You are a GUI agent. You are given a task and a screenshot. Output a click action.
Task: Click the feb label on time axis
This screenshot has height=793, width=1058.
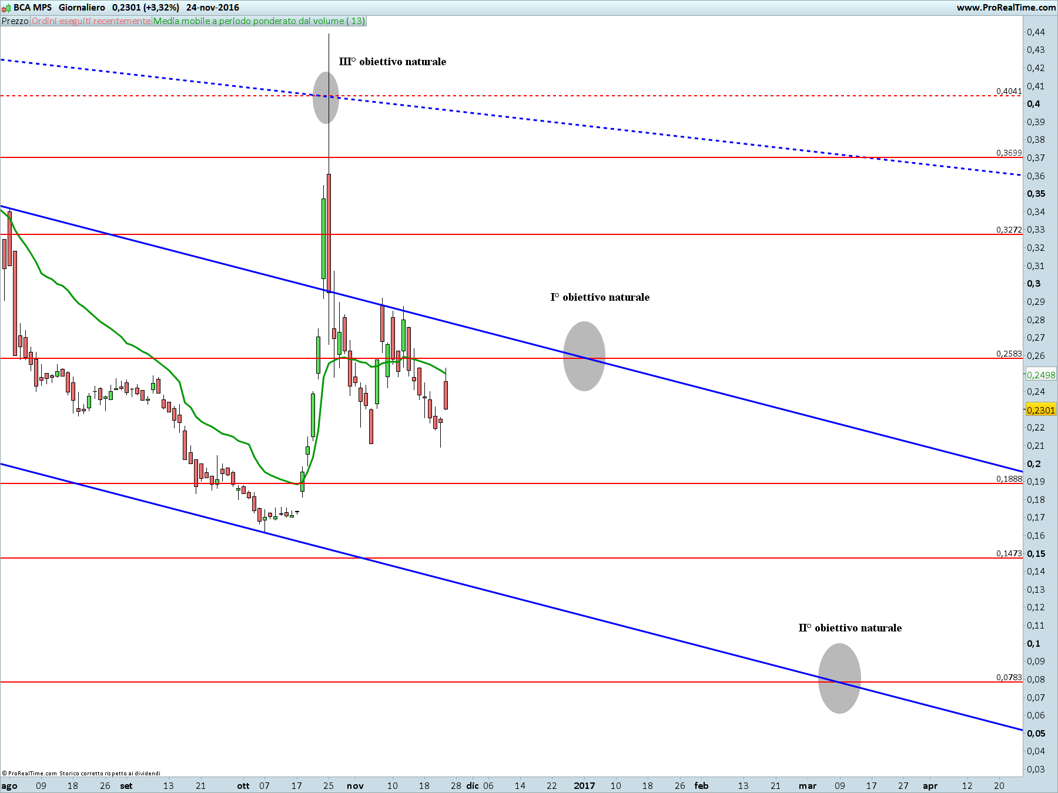click(x=701, y=785)
